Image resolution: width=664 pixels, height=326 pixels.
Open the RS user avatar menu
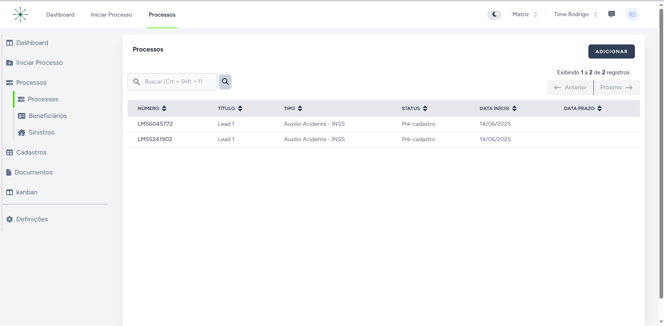(632, 15)
